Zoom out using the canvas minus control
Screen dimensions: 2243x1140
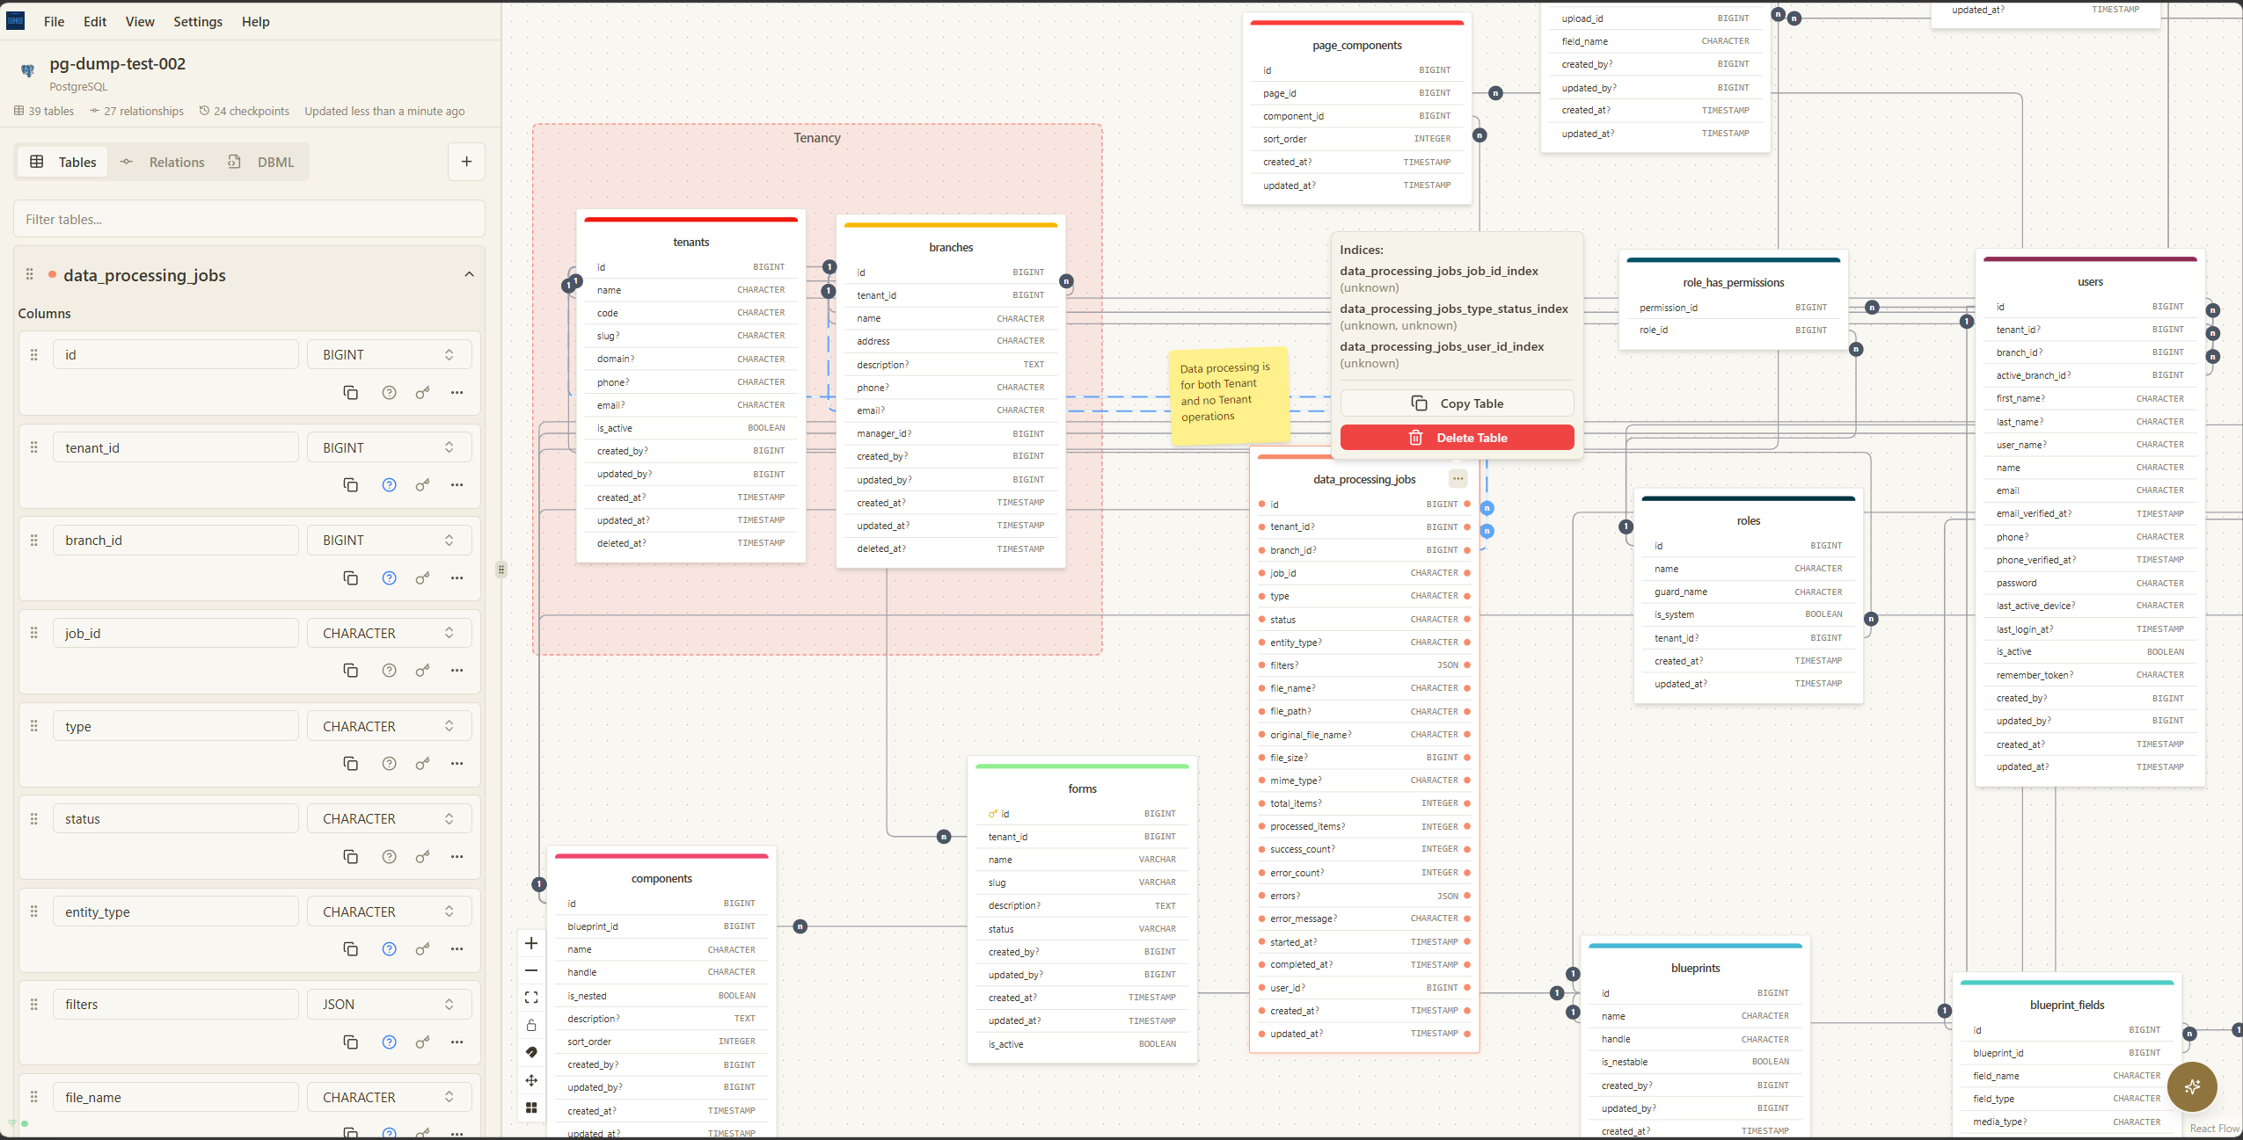(531, 970)
